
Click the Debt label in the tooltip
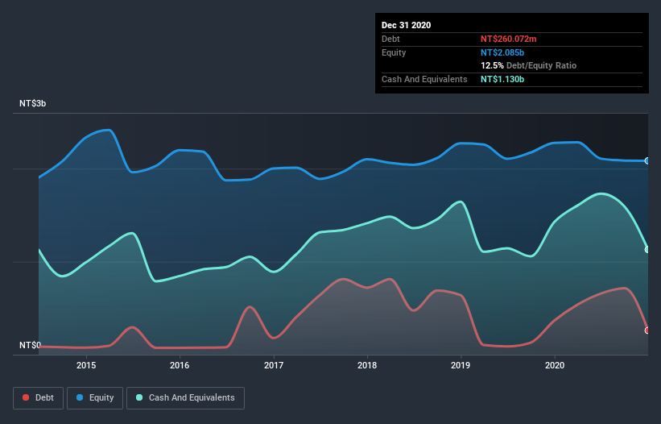click(x=390, y=39)
